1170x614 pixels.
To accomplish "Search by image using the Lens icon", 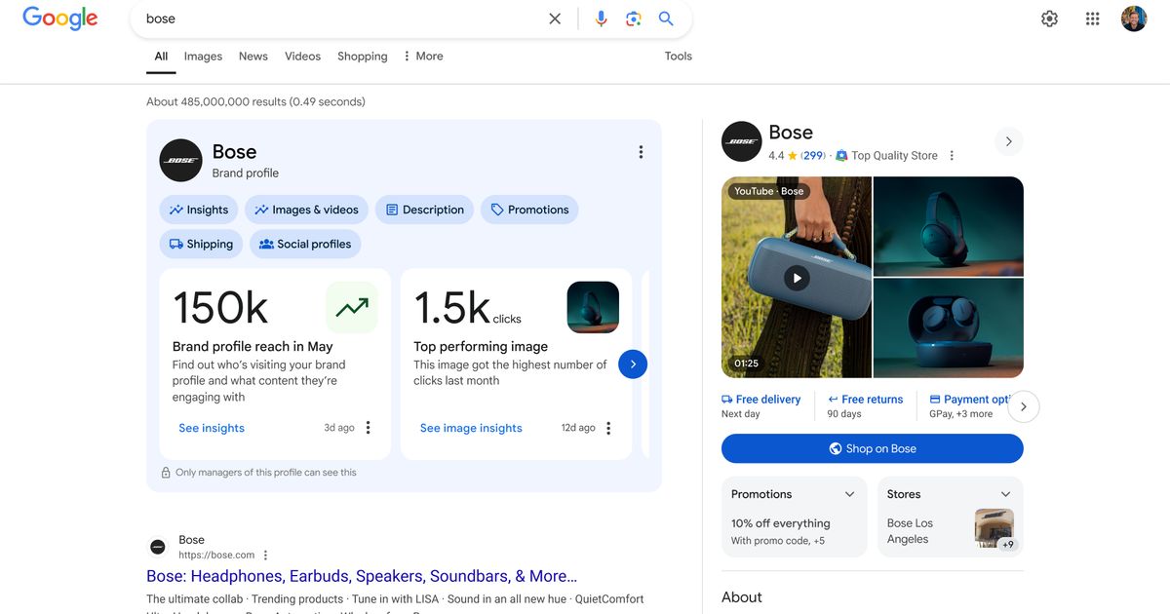I will 634,19.
